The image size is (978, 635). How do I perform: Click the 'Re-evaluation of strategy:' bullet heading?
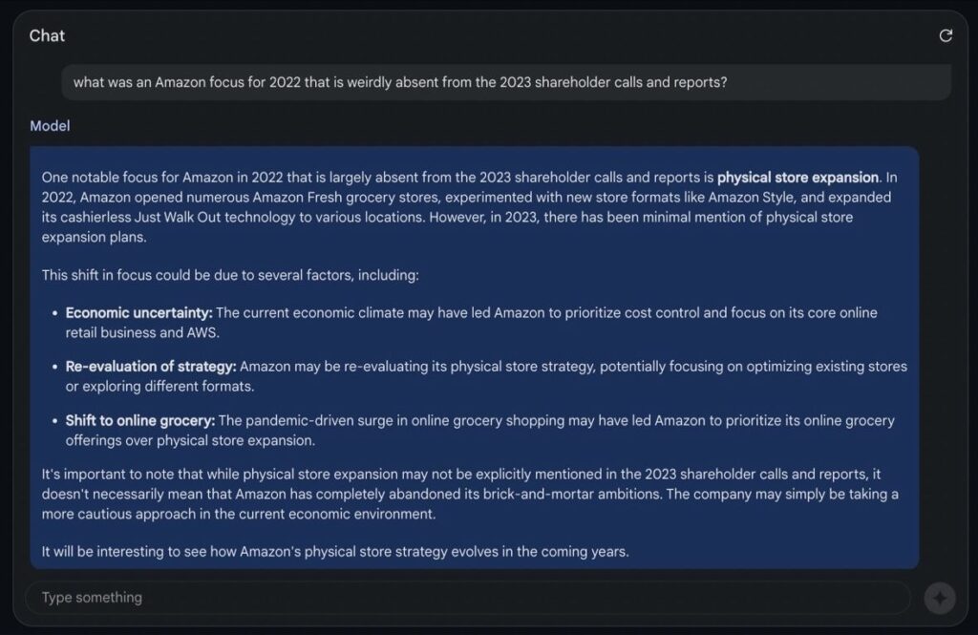(151, 367)
